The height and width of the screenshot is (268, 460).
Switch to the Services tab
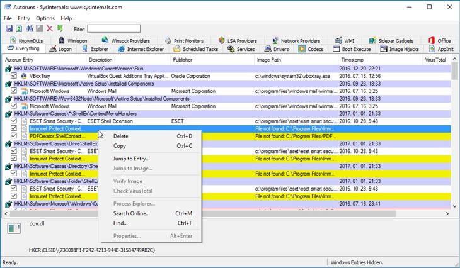(x=241, y=49)
